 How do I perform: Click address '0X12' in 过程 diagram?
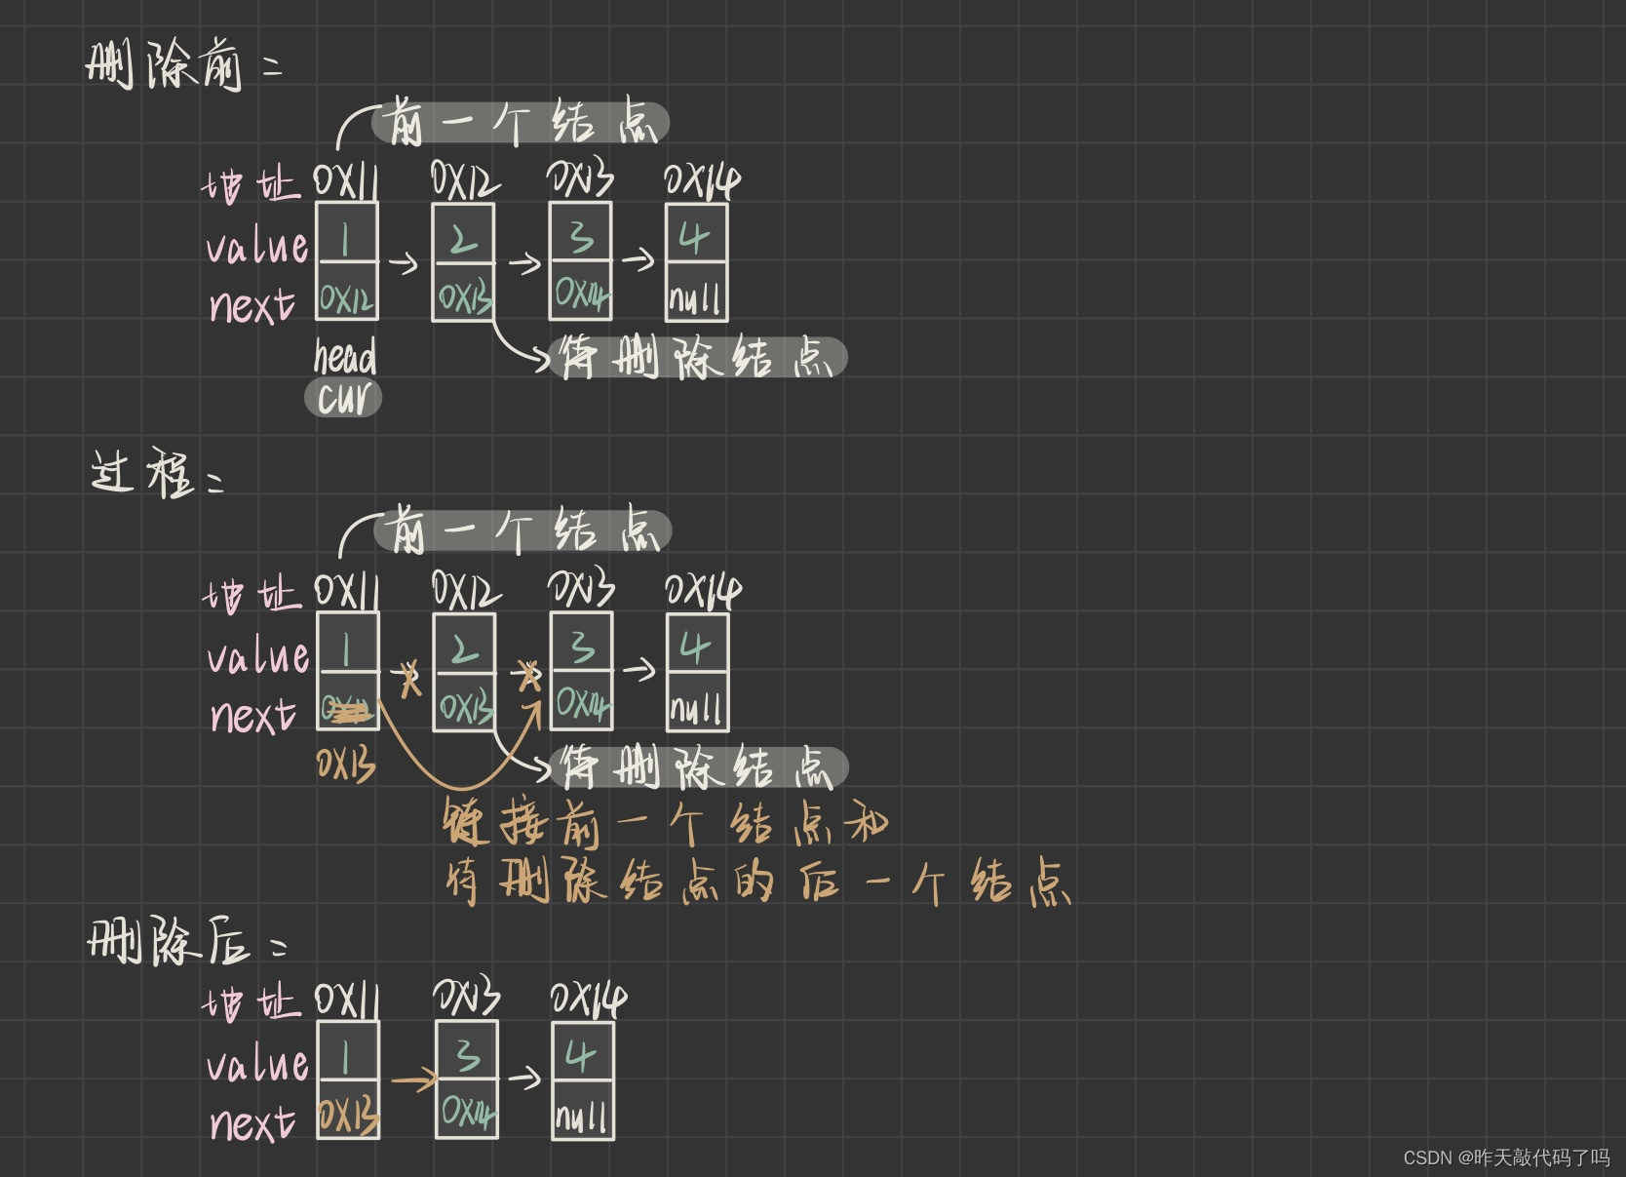pyautogui.click(x=466, y=590)
